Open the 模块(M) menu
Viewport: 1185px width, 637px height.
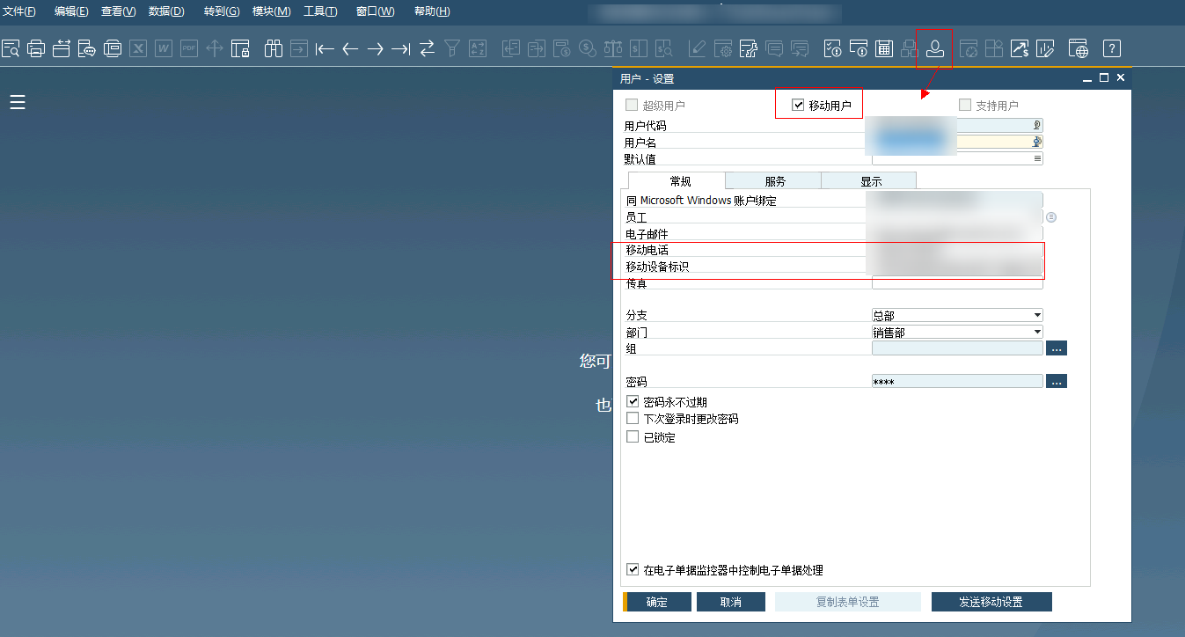tap(272, 11)
